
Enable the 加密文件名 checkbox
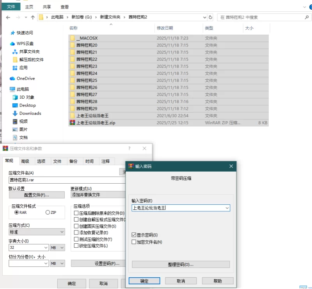(134, 242)
